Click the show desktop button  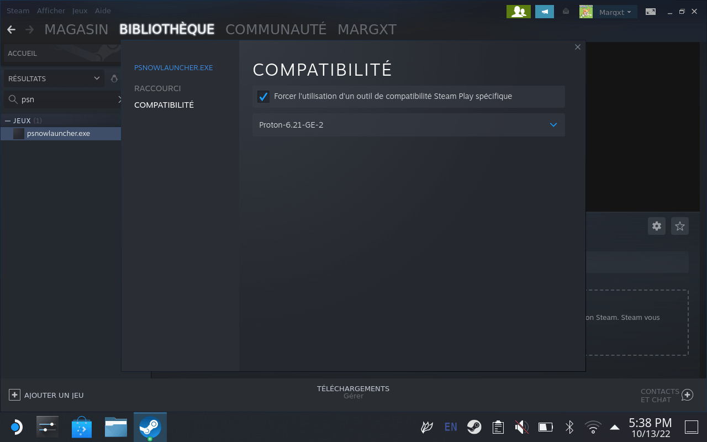[x=692, y=427]
